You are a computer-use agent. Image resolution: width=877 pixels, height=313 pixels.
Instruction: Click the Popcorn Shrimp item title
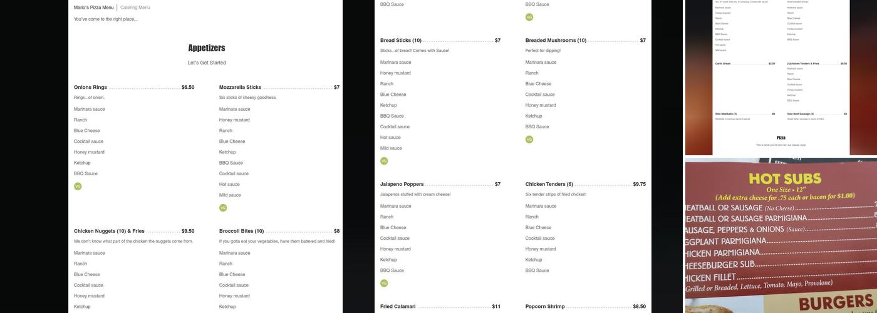pos(545,307)
